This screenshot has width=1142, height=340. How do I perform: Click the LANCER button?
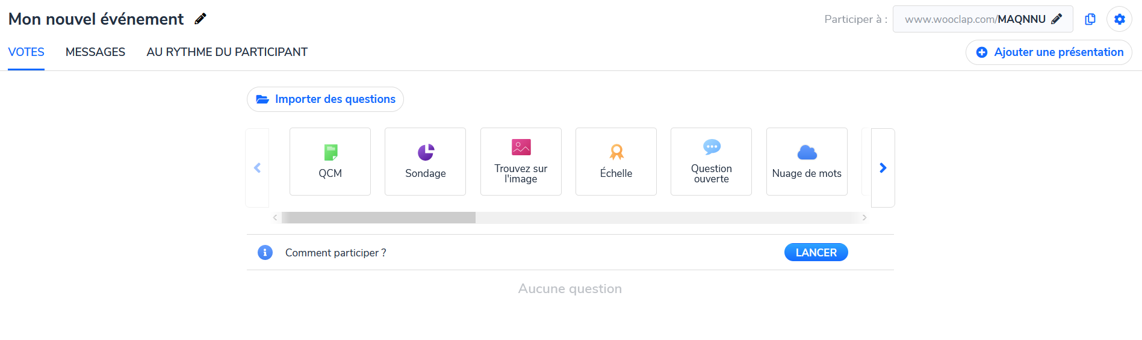coord(816,252)
